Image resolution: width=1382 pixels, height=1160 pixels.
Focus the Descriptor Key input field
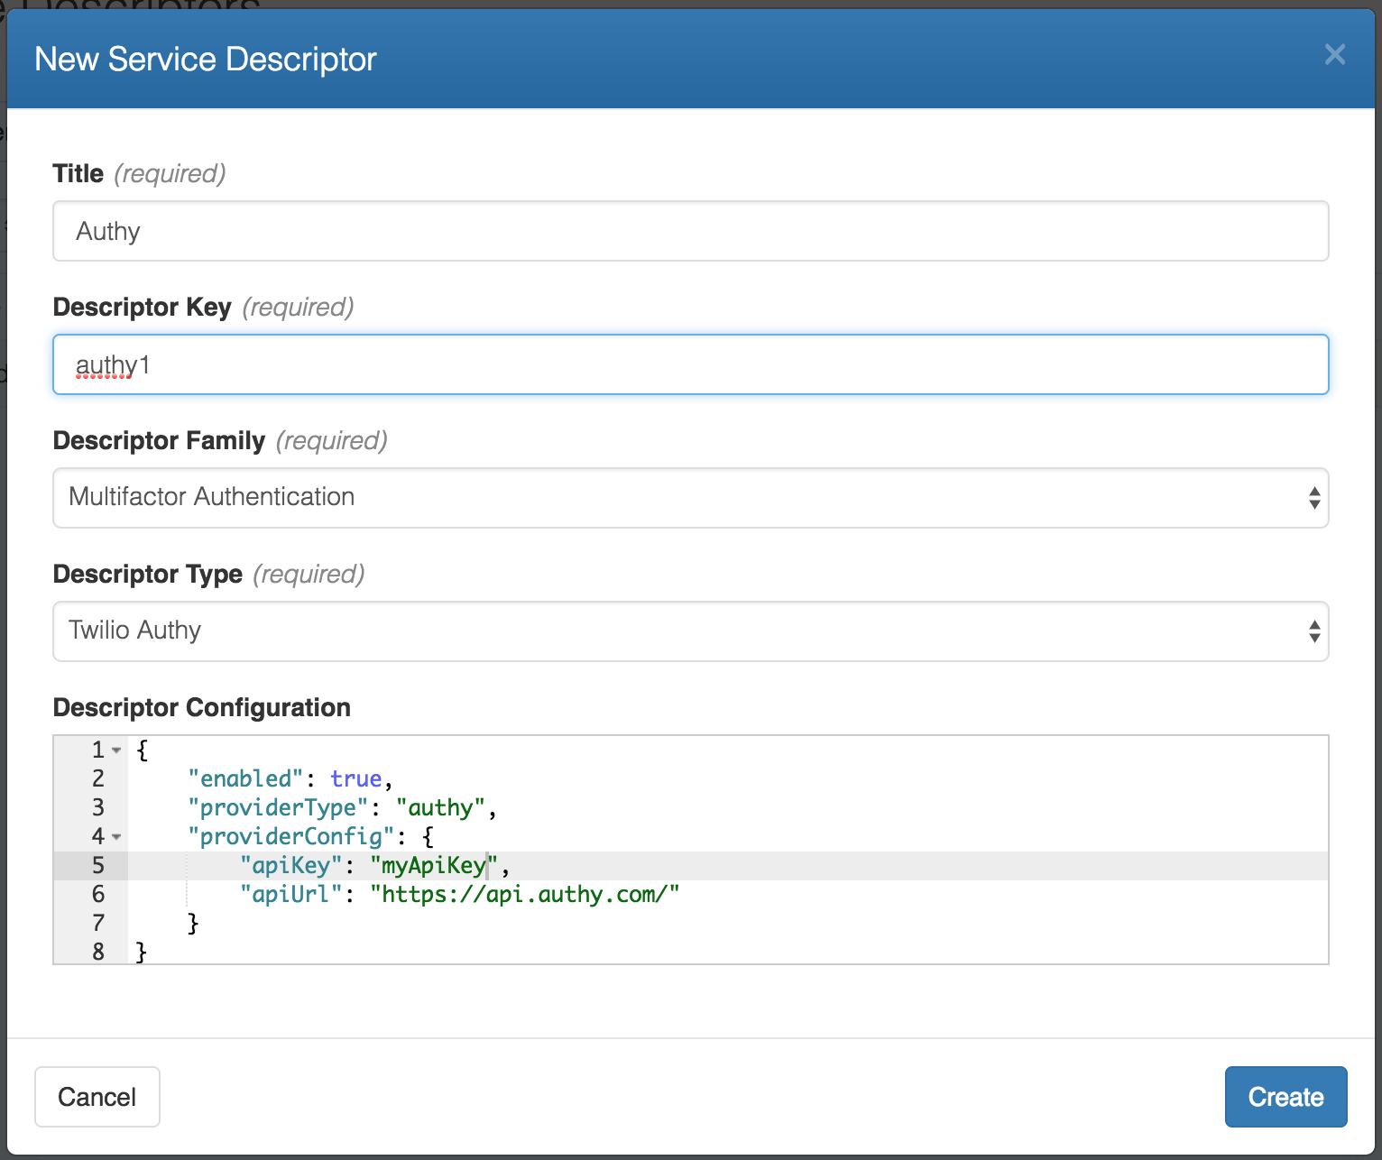[x=690, y=364]
